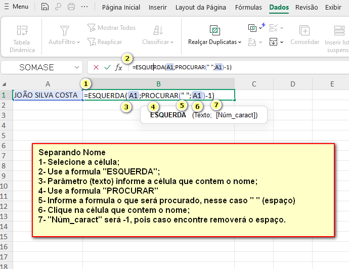Open the more options ellipsis in quick toolbar
This screenshot has width=349, height=269.
(x=84, y=7)
